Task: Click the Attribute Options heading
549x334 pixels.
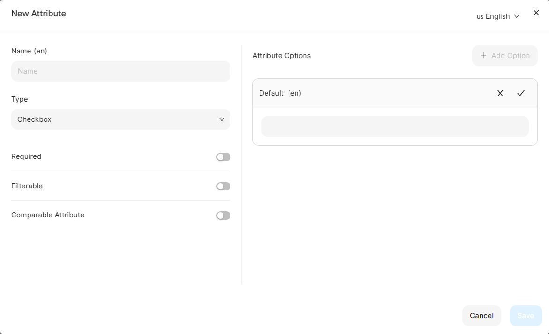Action: [x=282, y=56]
